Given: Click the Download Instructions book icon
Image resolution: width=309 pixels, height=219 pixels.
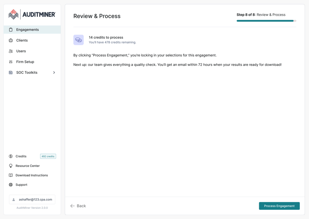Looking at the screenshot, I should point(11,175).
